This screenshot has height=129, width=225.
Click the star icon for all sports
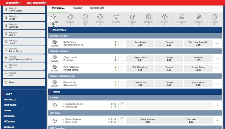(x=53, y=17)
